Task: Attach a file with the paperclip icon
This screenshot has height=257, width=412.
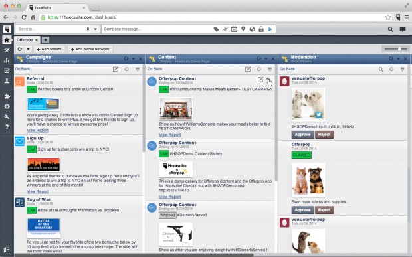Action: (225, 29)
